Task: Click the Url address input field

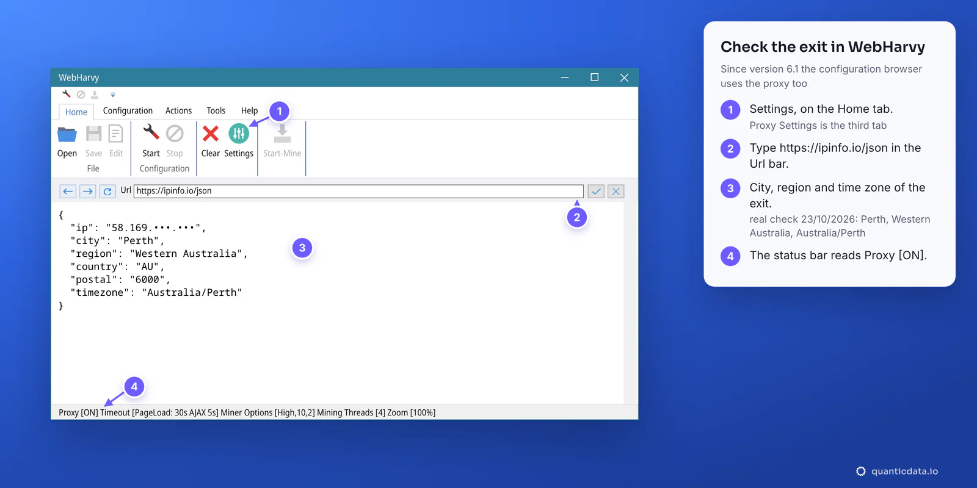Action: (358, 191)
